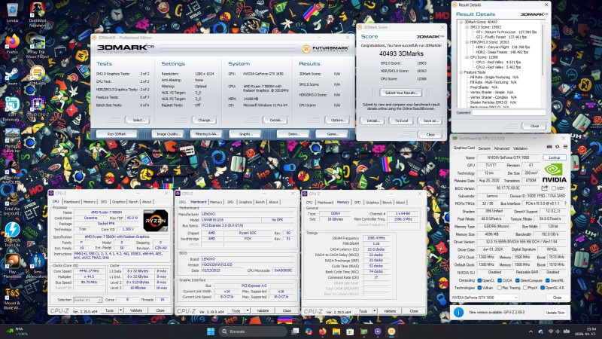Open Graphics tab in Mainboard CPU-Z window

(245, 202)
